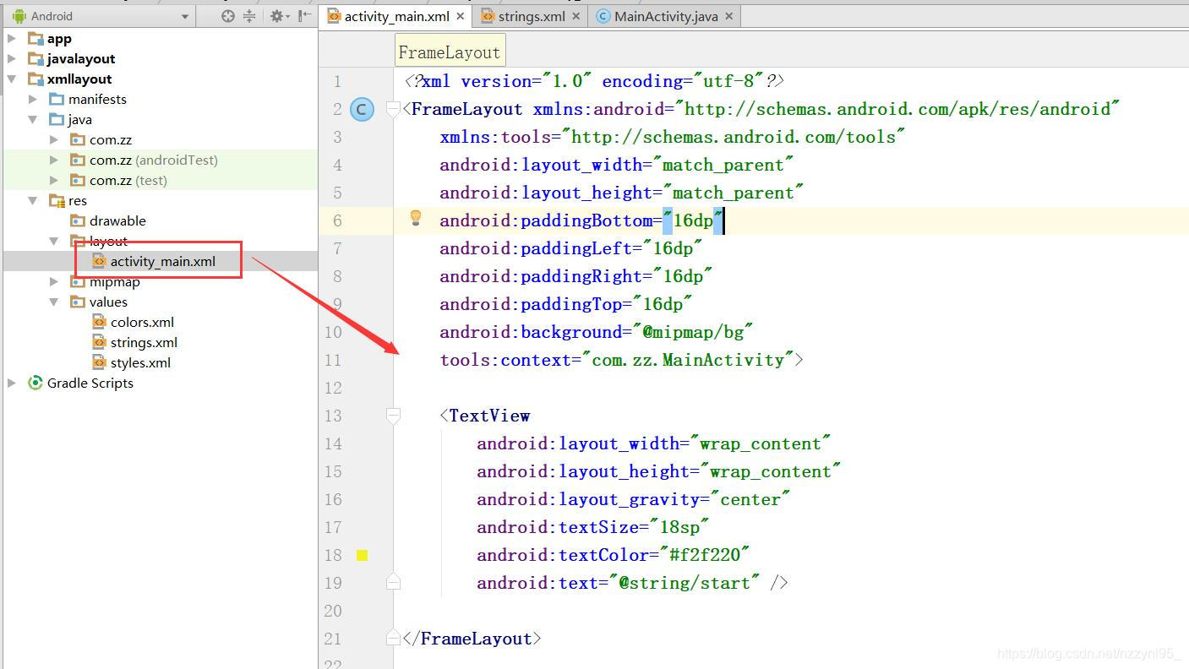The width and height of the screenshot is (1189, 669).
Task: Expand the mipmap folder
Action: pyautogui.click(x=54, y=281)
